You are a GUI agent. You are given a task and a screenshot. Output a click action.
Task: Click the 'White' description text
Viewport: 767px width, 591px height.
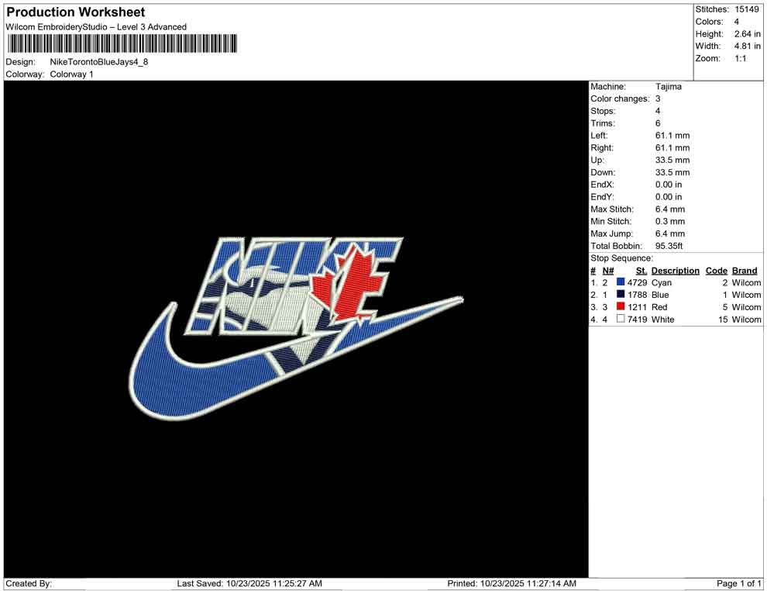point(663,320)
